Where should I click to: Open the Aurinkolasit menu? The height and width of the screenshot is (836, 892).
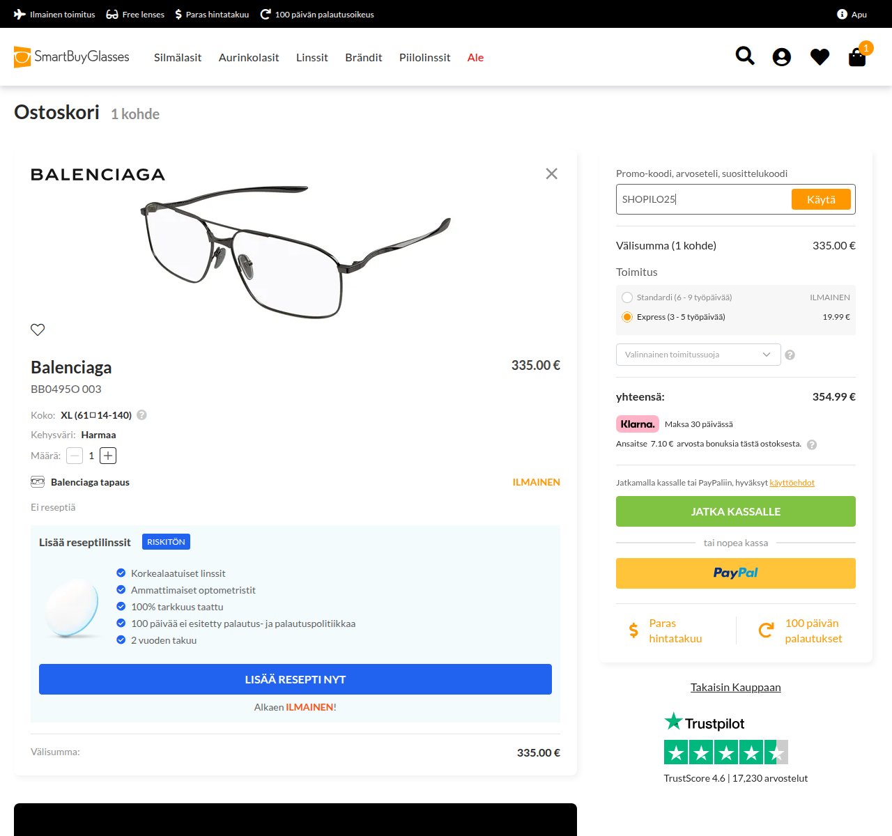coord(249,57)
